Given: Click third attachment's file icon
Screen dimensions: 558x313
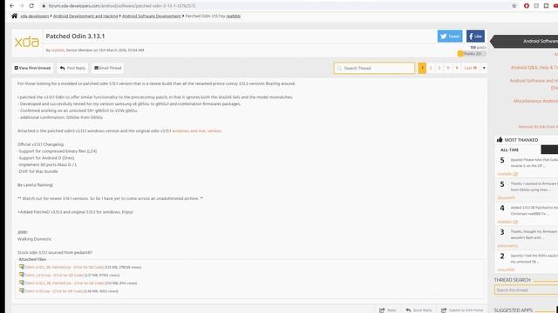Looking at the screenshot, I should 22,283.
